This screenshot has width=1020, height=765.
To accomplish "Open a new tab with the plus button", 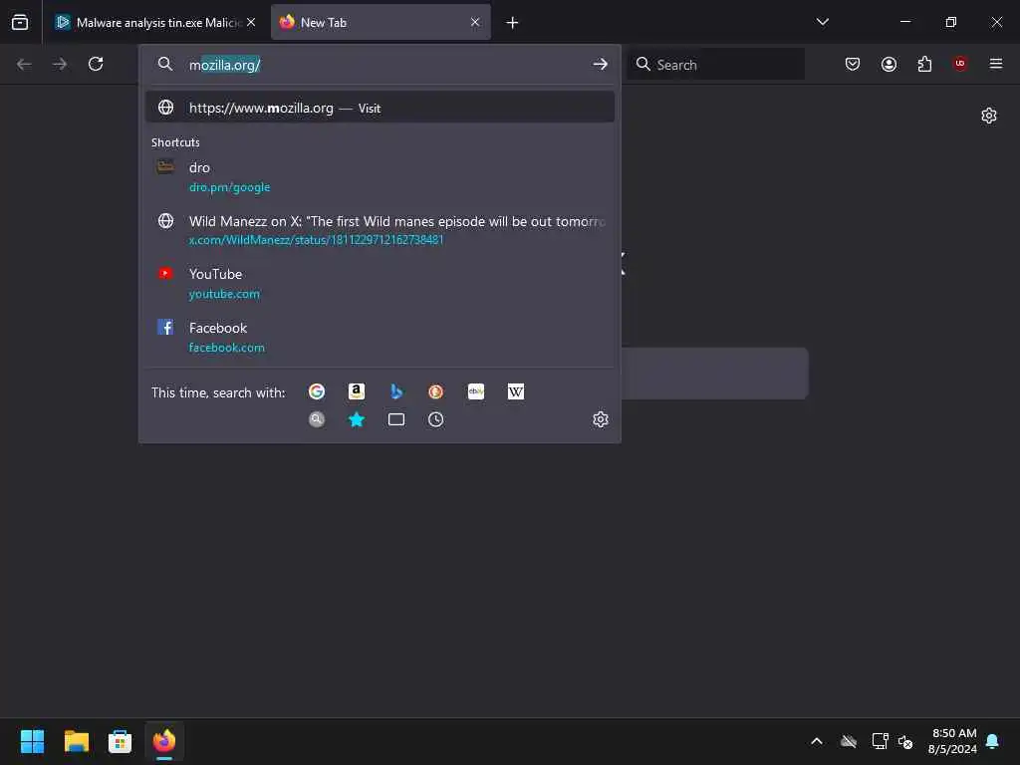I will [513, 23].
